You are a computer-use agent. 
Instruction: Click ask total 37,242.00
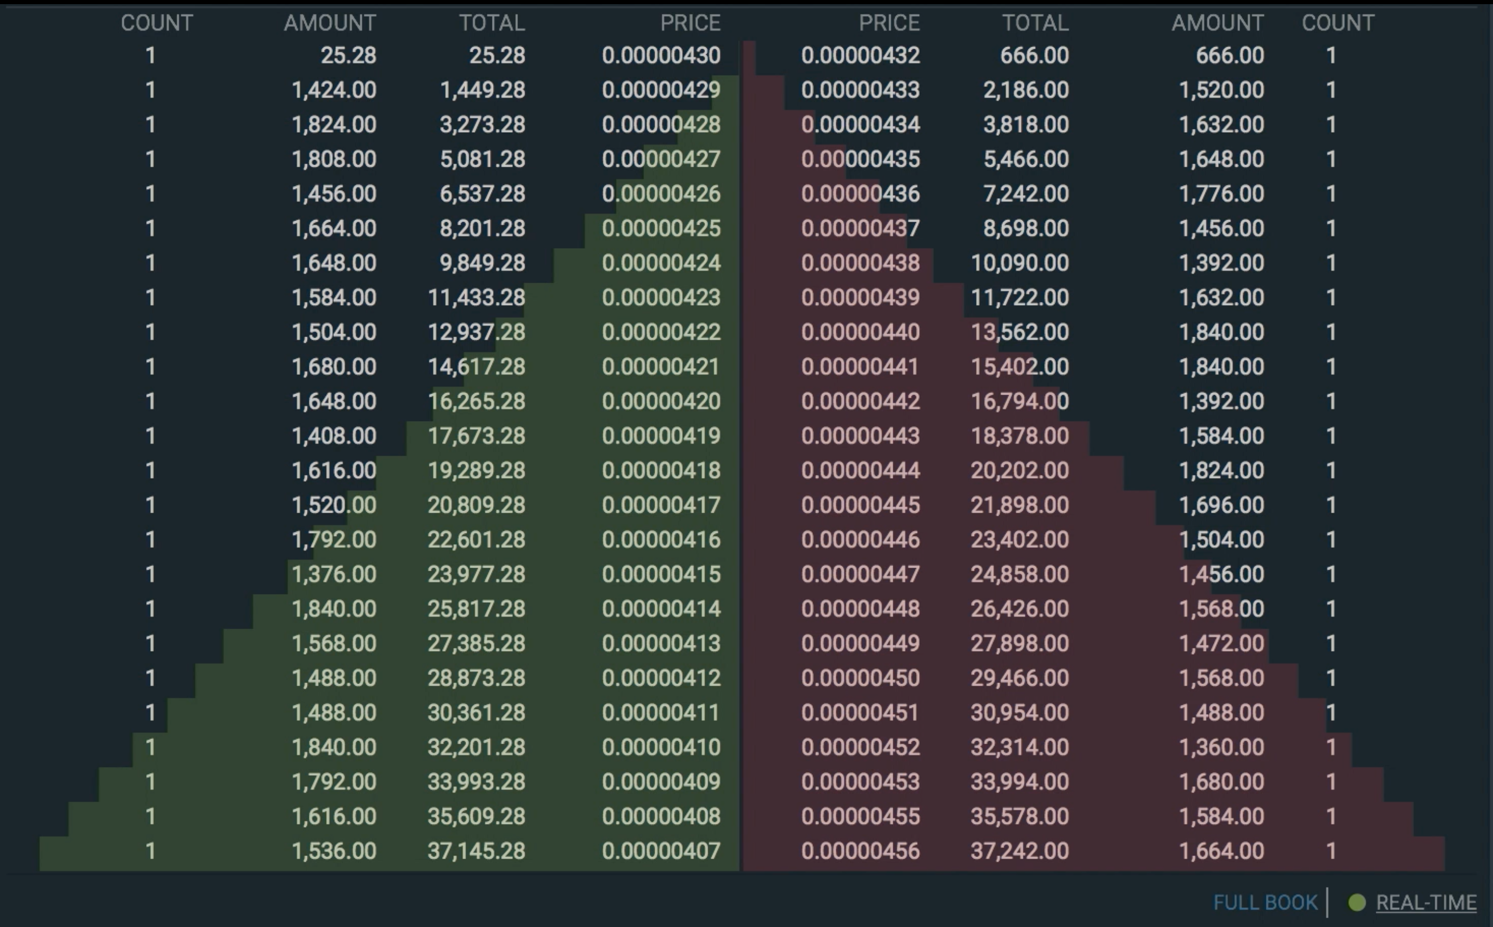1019,851
